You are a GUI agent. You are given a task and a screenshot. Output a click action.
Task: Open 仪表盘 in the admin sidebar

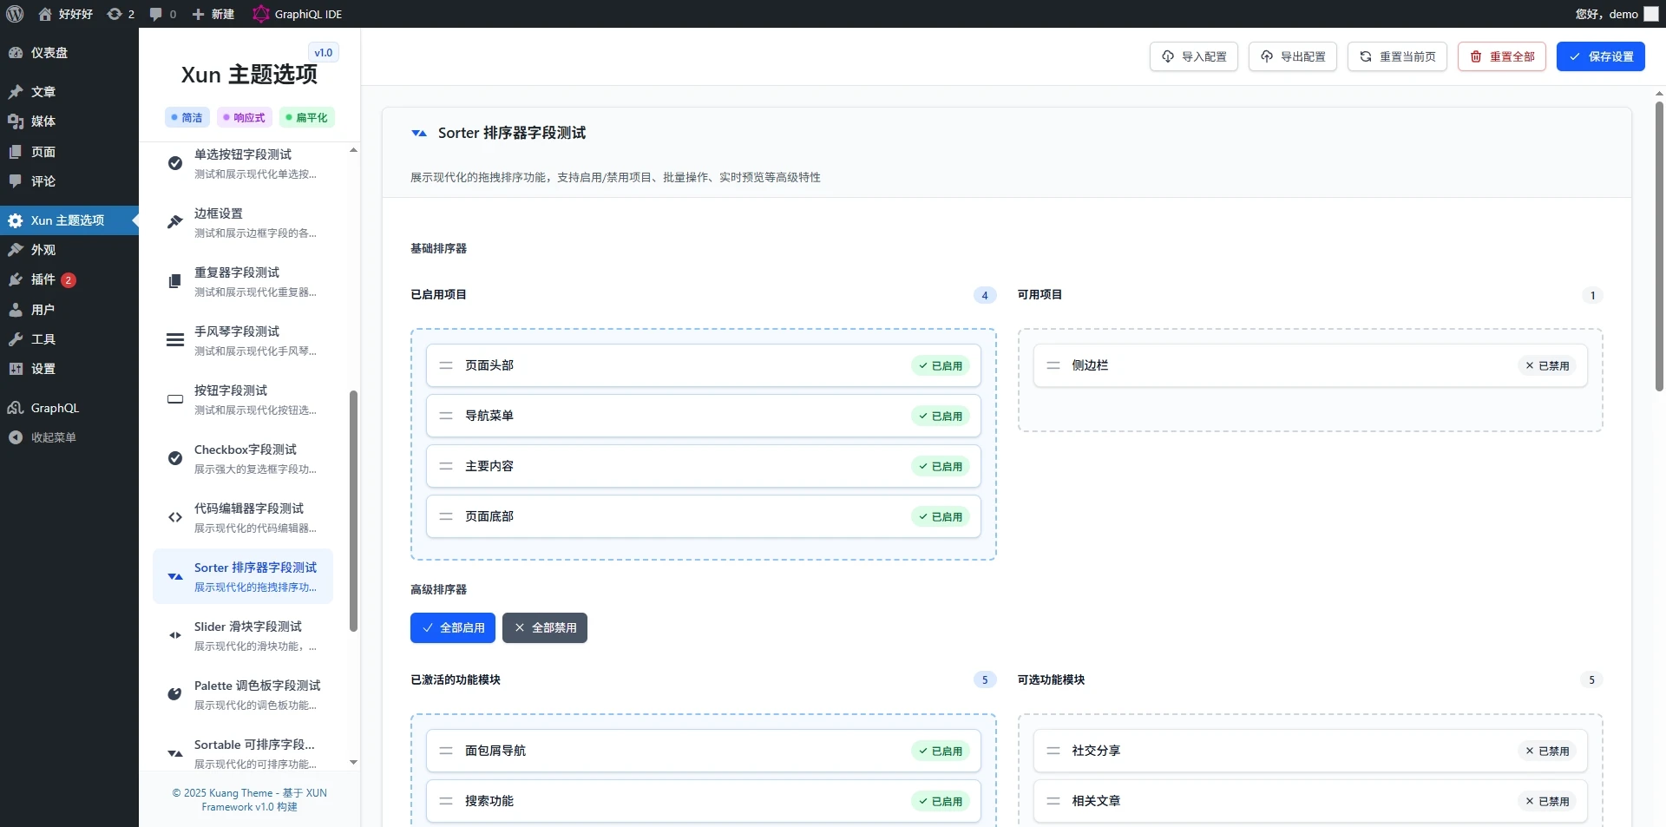tap(69, 53)
